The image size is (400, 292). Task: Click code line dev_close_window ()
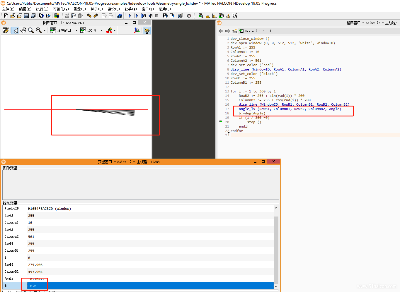pos(250,39)
